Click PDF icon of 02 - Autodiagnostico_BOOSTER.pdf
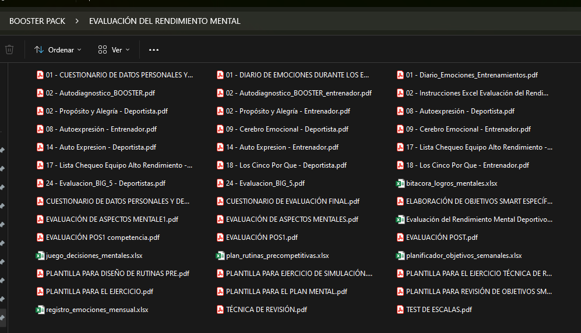The width and height of the screenshot is (581, 333). [40, 93]
